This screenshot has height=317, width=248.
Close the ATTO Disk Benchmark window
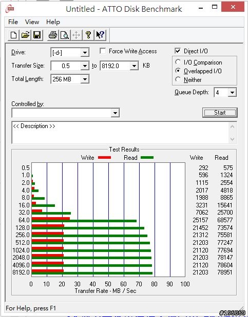[233, 7]
